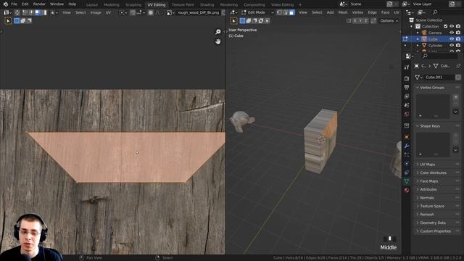
Task: Open the Modifiers wrench properties tab
Action: pyautogui.click(x=407, y=146)
